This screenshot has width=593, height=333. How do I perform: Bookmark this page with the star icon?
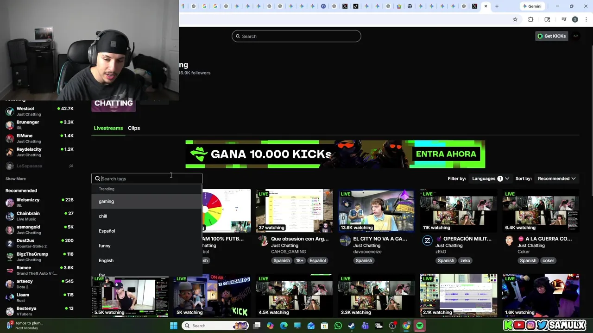click(x=515, y=19)
